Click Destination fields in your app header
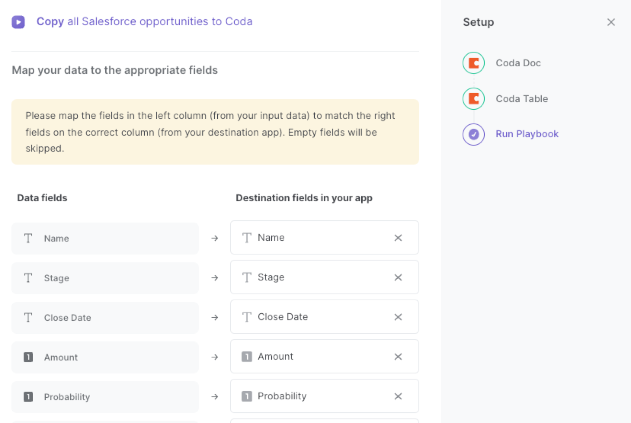The image size is (631, 423). (304, 198)
